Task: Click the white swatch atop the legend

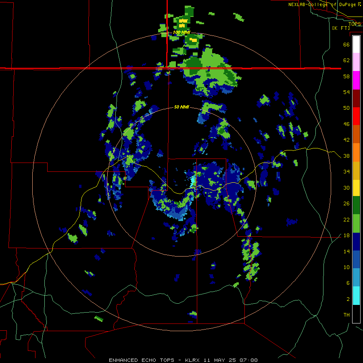Action: point(356,44)
